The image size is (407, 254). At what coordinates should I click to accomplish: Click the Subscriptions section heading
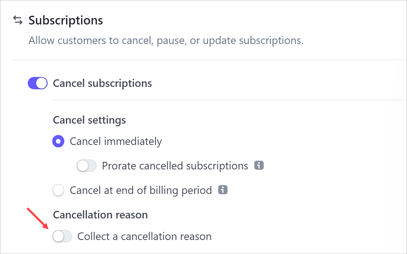[x=66, y=20]
